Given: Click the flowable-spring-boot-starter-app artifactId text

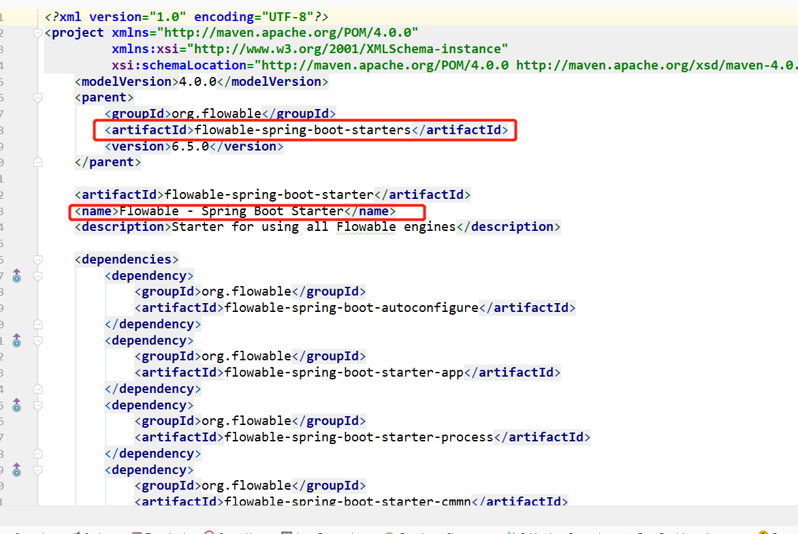Looking at the screenshot, I should [344, 372].
